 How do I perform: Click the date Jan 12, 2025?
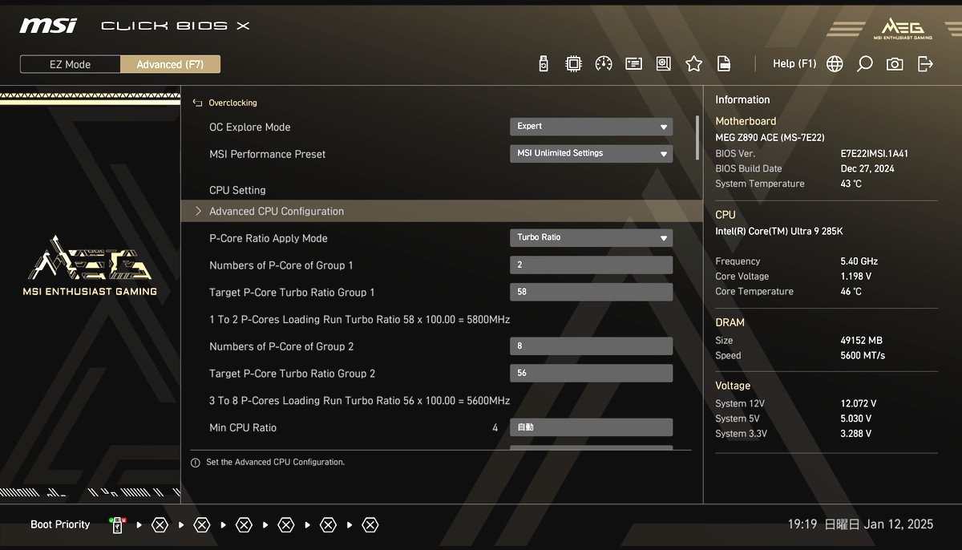click(899, 524)
